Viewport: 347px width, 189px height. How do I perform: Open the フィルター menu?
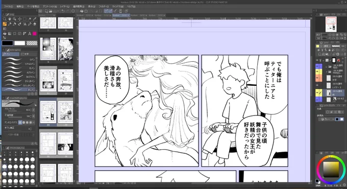coord(104,7)
